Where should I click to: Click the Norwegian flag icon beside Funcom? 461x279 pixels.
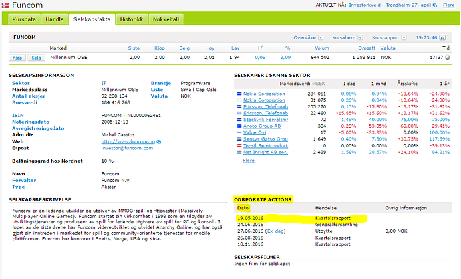click(x=5, y=5)
